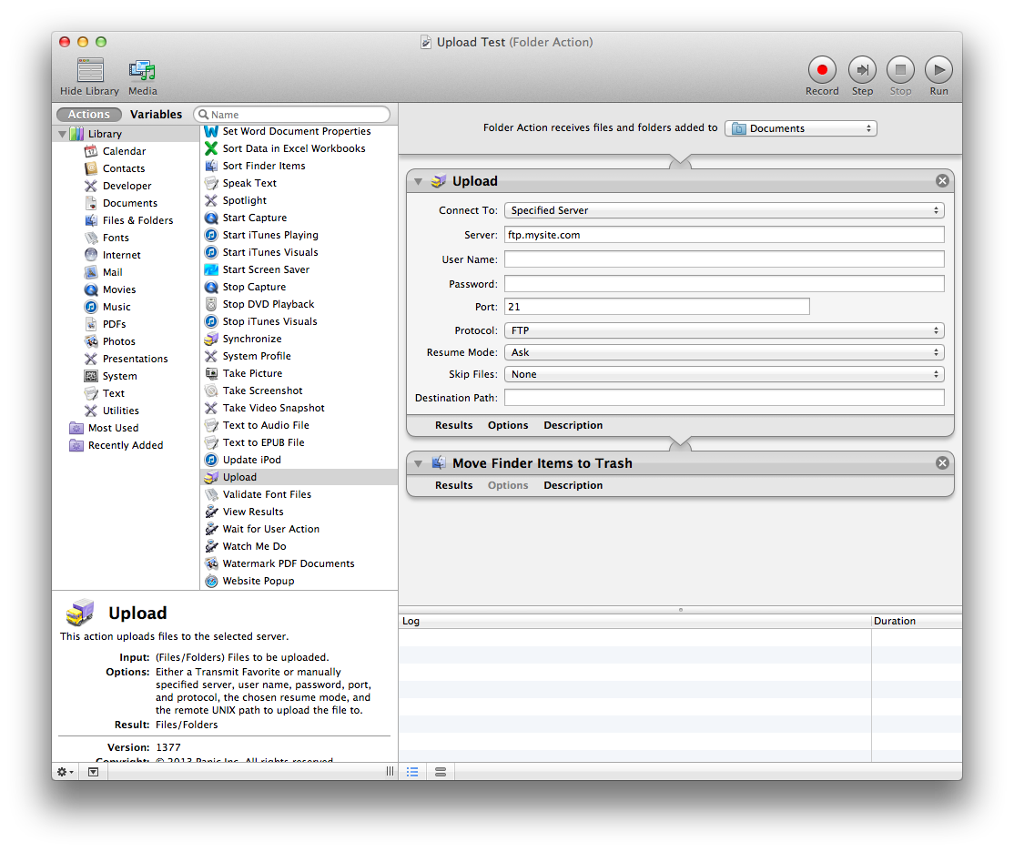Image resolution: width=1014 pixels, height=852 pixels.
Task: Select the Music category
Action: [117, 308]
